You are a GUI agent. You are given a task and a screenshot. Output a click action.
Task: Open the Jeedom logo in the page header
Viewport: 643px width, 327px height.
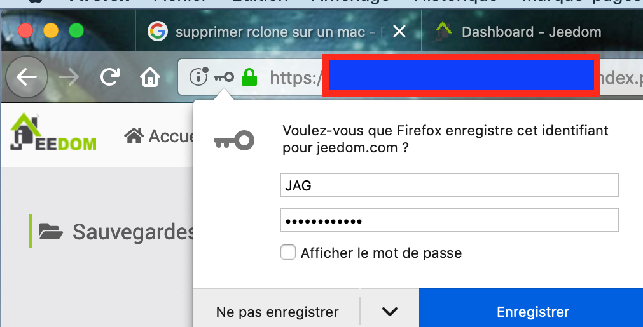tap(53, 132)
